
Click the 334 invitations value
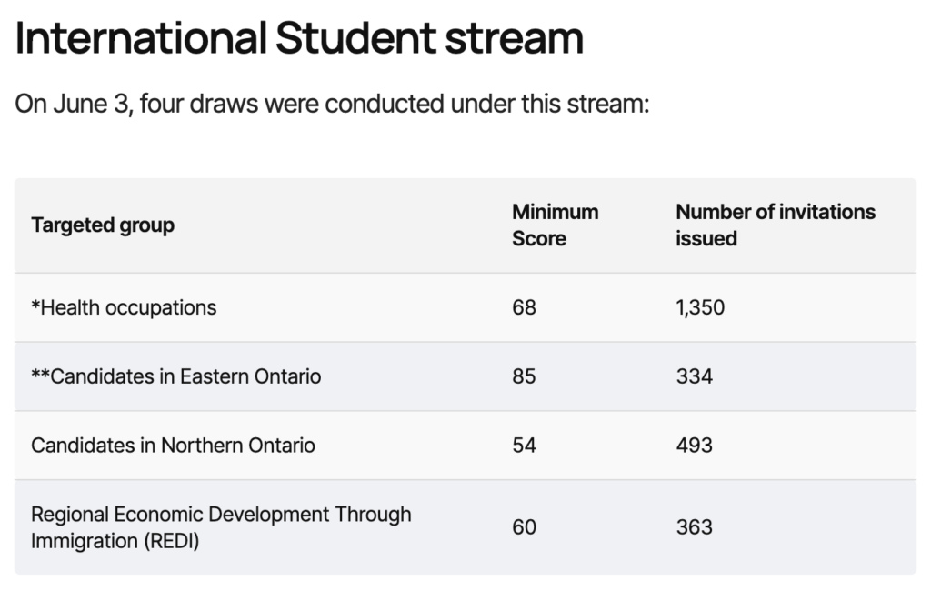click(x=694, y=376)
